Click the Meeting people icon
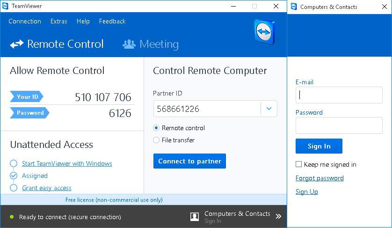This screenshot has height=228, width=392. point(129,44)
